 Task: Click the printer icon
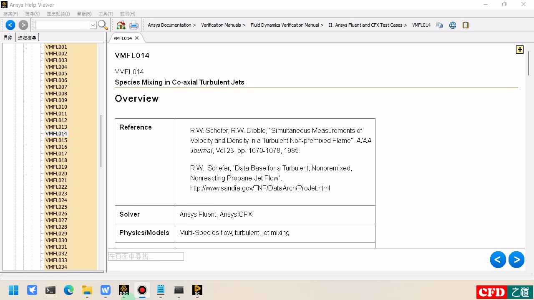click(x=133, y=25)
